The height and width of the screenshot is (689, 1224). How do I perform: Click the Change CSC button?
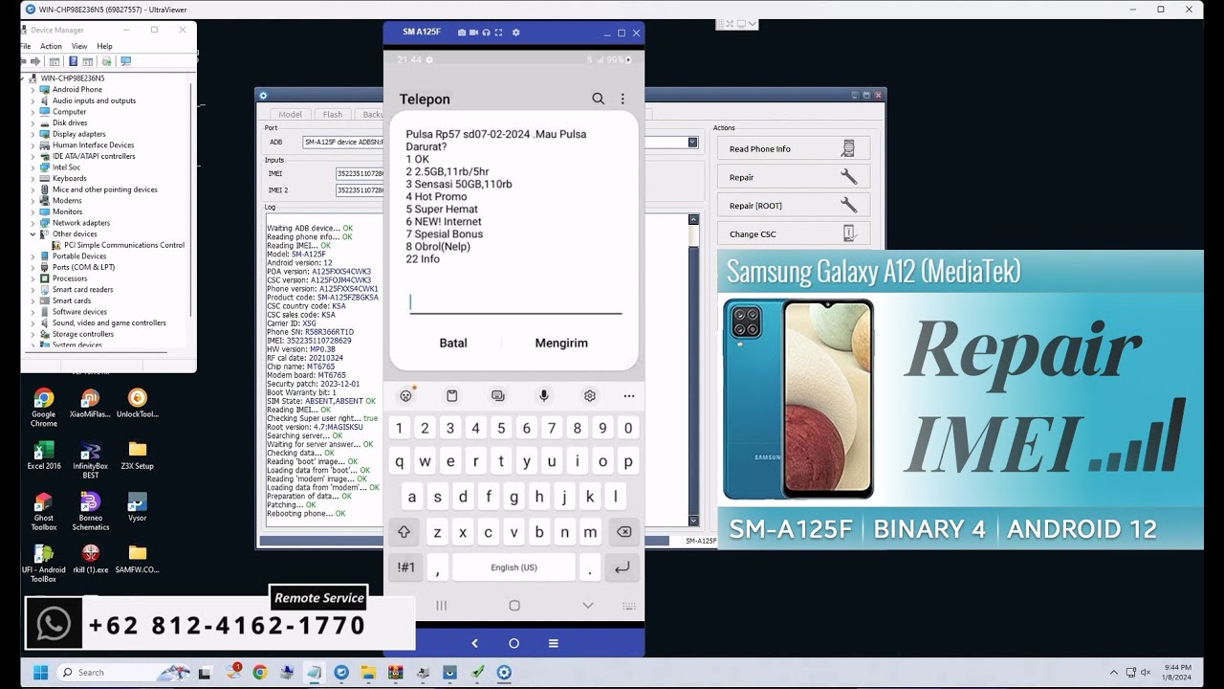[x=794, y=233]
